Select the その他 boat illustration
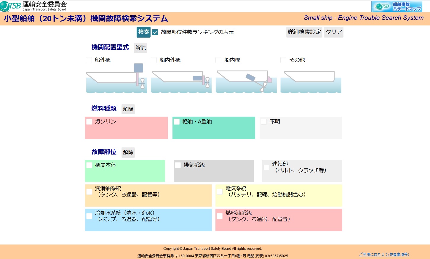 311,82
